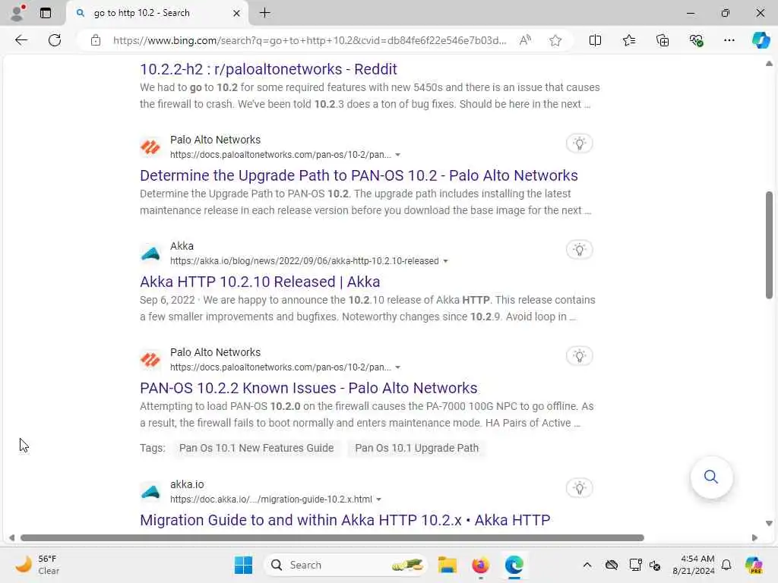Refresh the page
This screenshot has width=778, height=583.
pyautogui.click(x=55, y=40)
